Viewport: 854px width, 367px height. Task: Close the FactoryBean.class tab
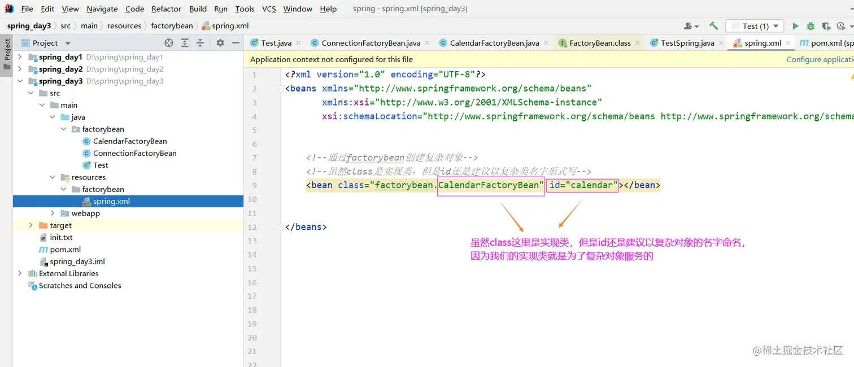pyautogui.click(x=637, y=43)
